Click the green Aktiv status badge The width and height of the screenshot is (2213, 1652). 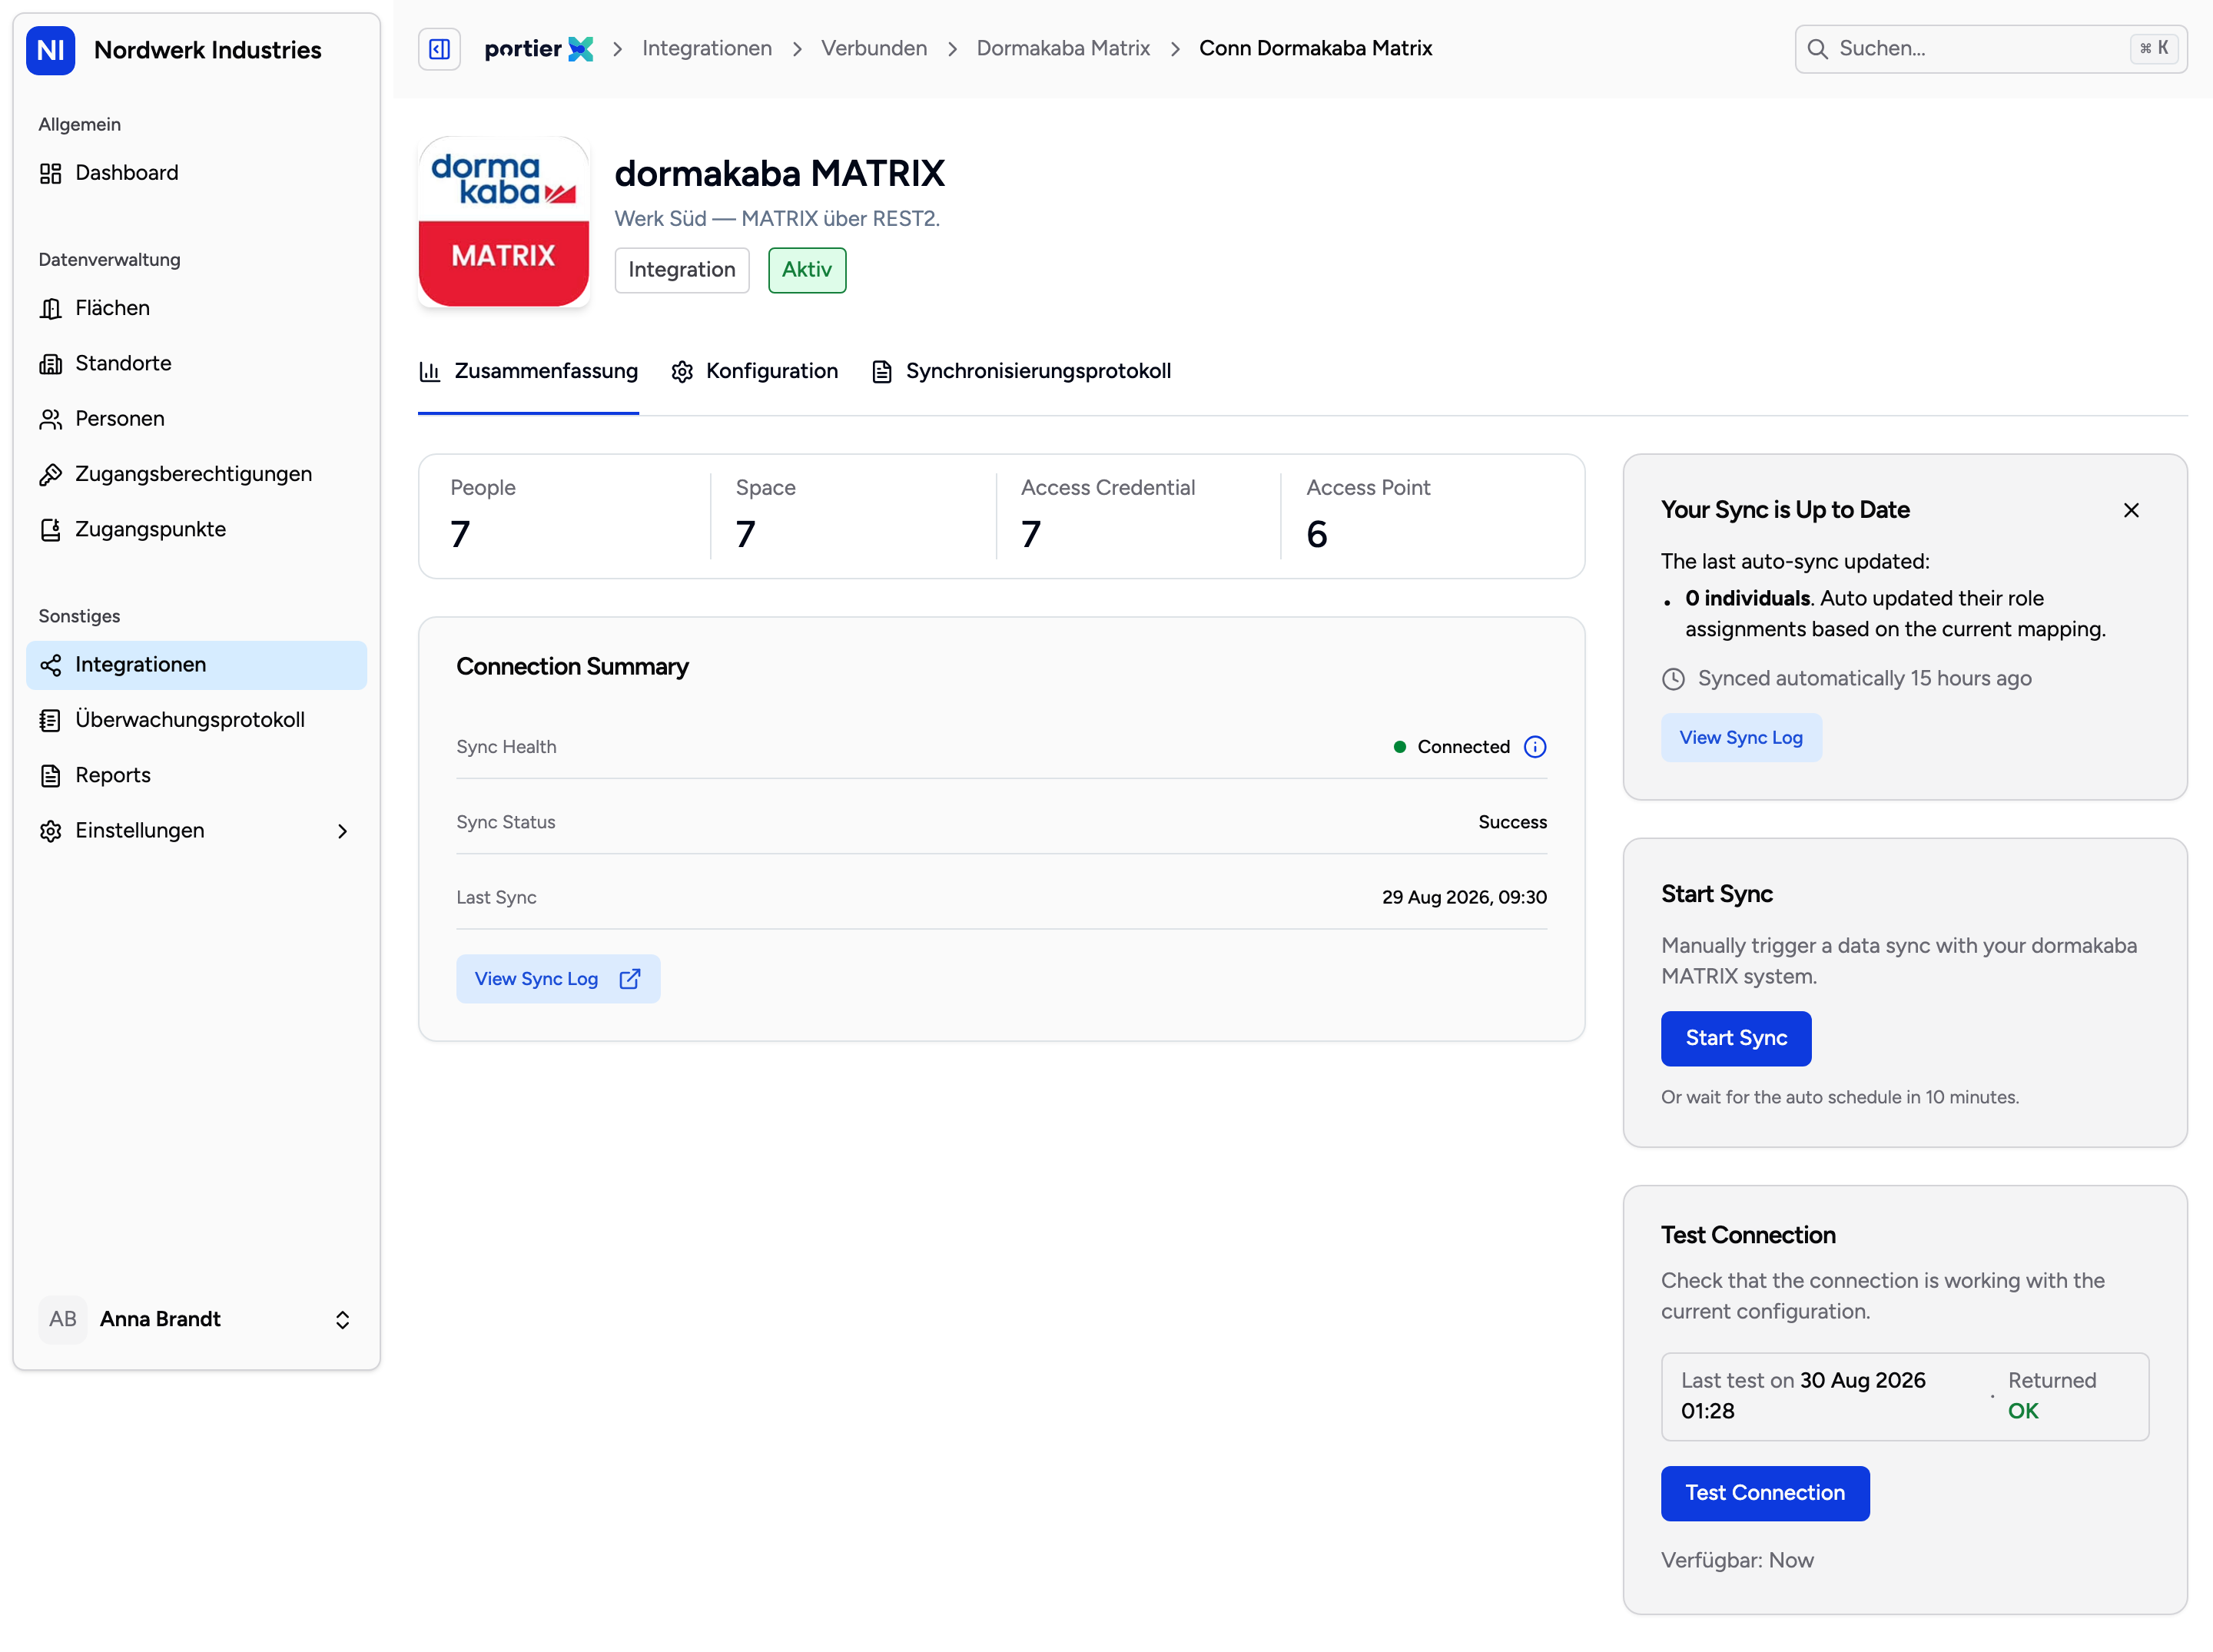[x=806, y=270]
